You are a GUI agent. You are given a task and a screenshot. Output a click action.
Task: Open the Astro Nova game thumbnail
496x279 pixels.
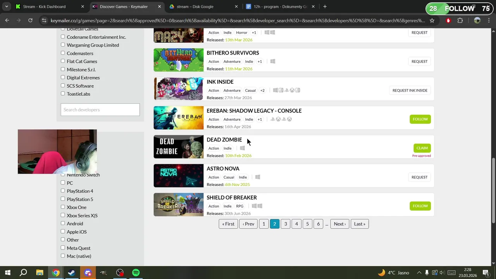(179, 176)
